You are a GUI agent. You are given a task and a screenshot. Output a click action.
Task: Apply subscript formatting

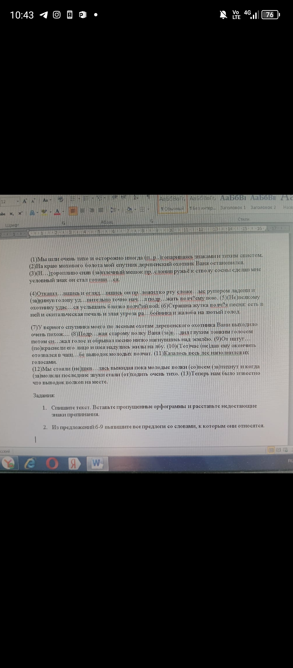pyautogui.click(x=11, y=214)
